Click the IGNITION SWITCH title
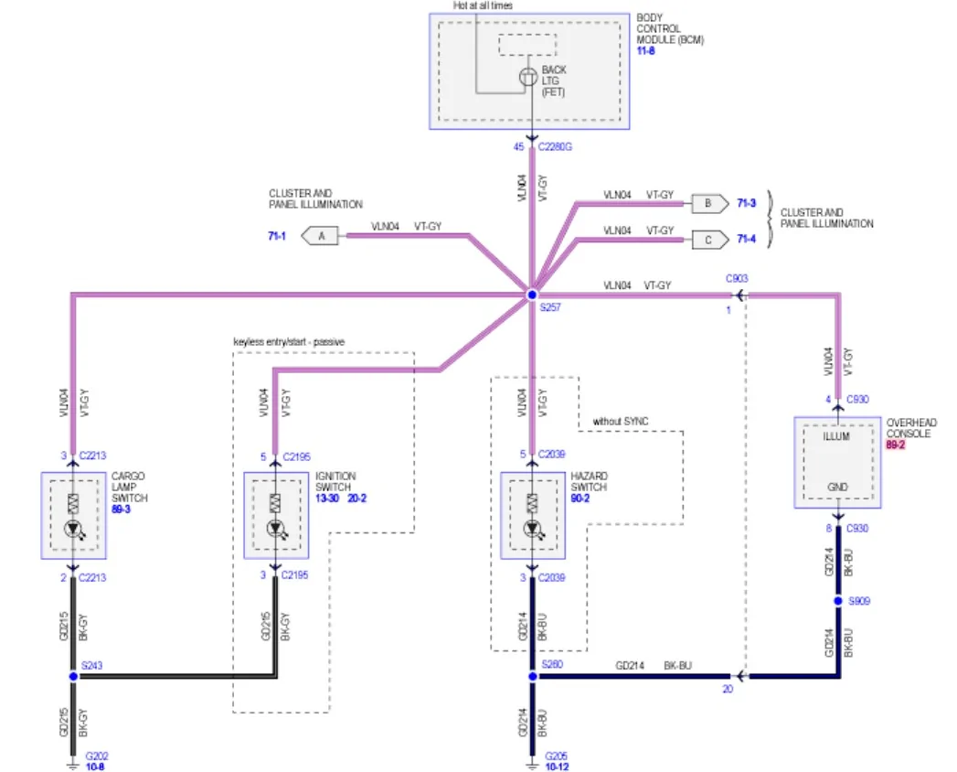Viewport: 957px width, 772px height. tap(335, 481)
